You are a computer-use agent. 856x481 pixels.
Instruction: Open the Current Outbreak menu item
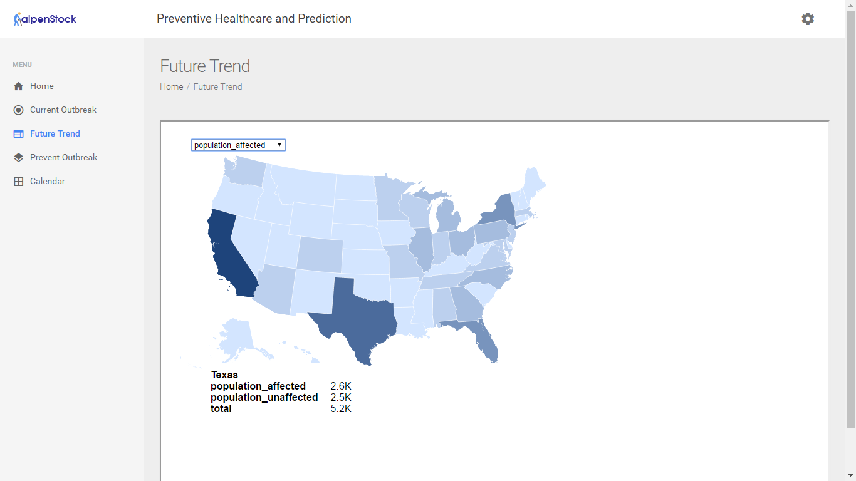click(x=63, y=110)
